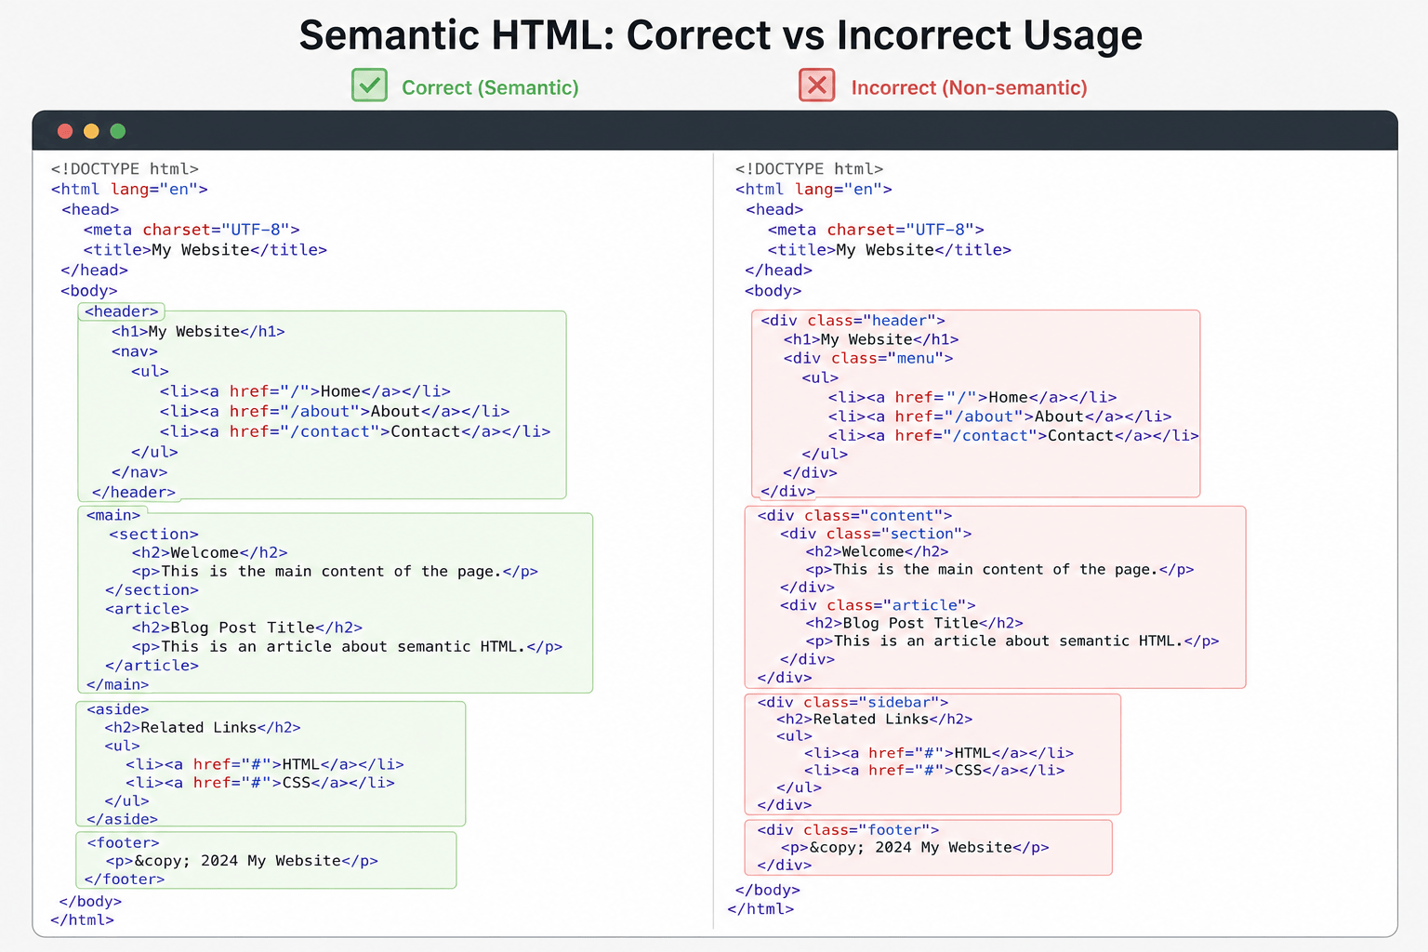1428x952 pixels.
Task: Click the opening <main> tag line
Action: click(113, 515)
